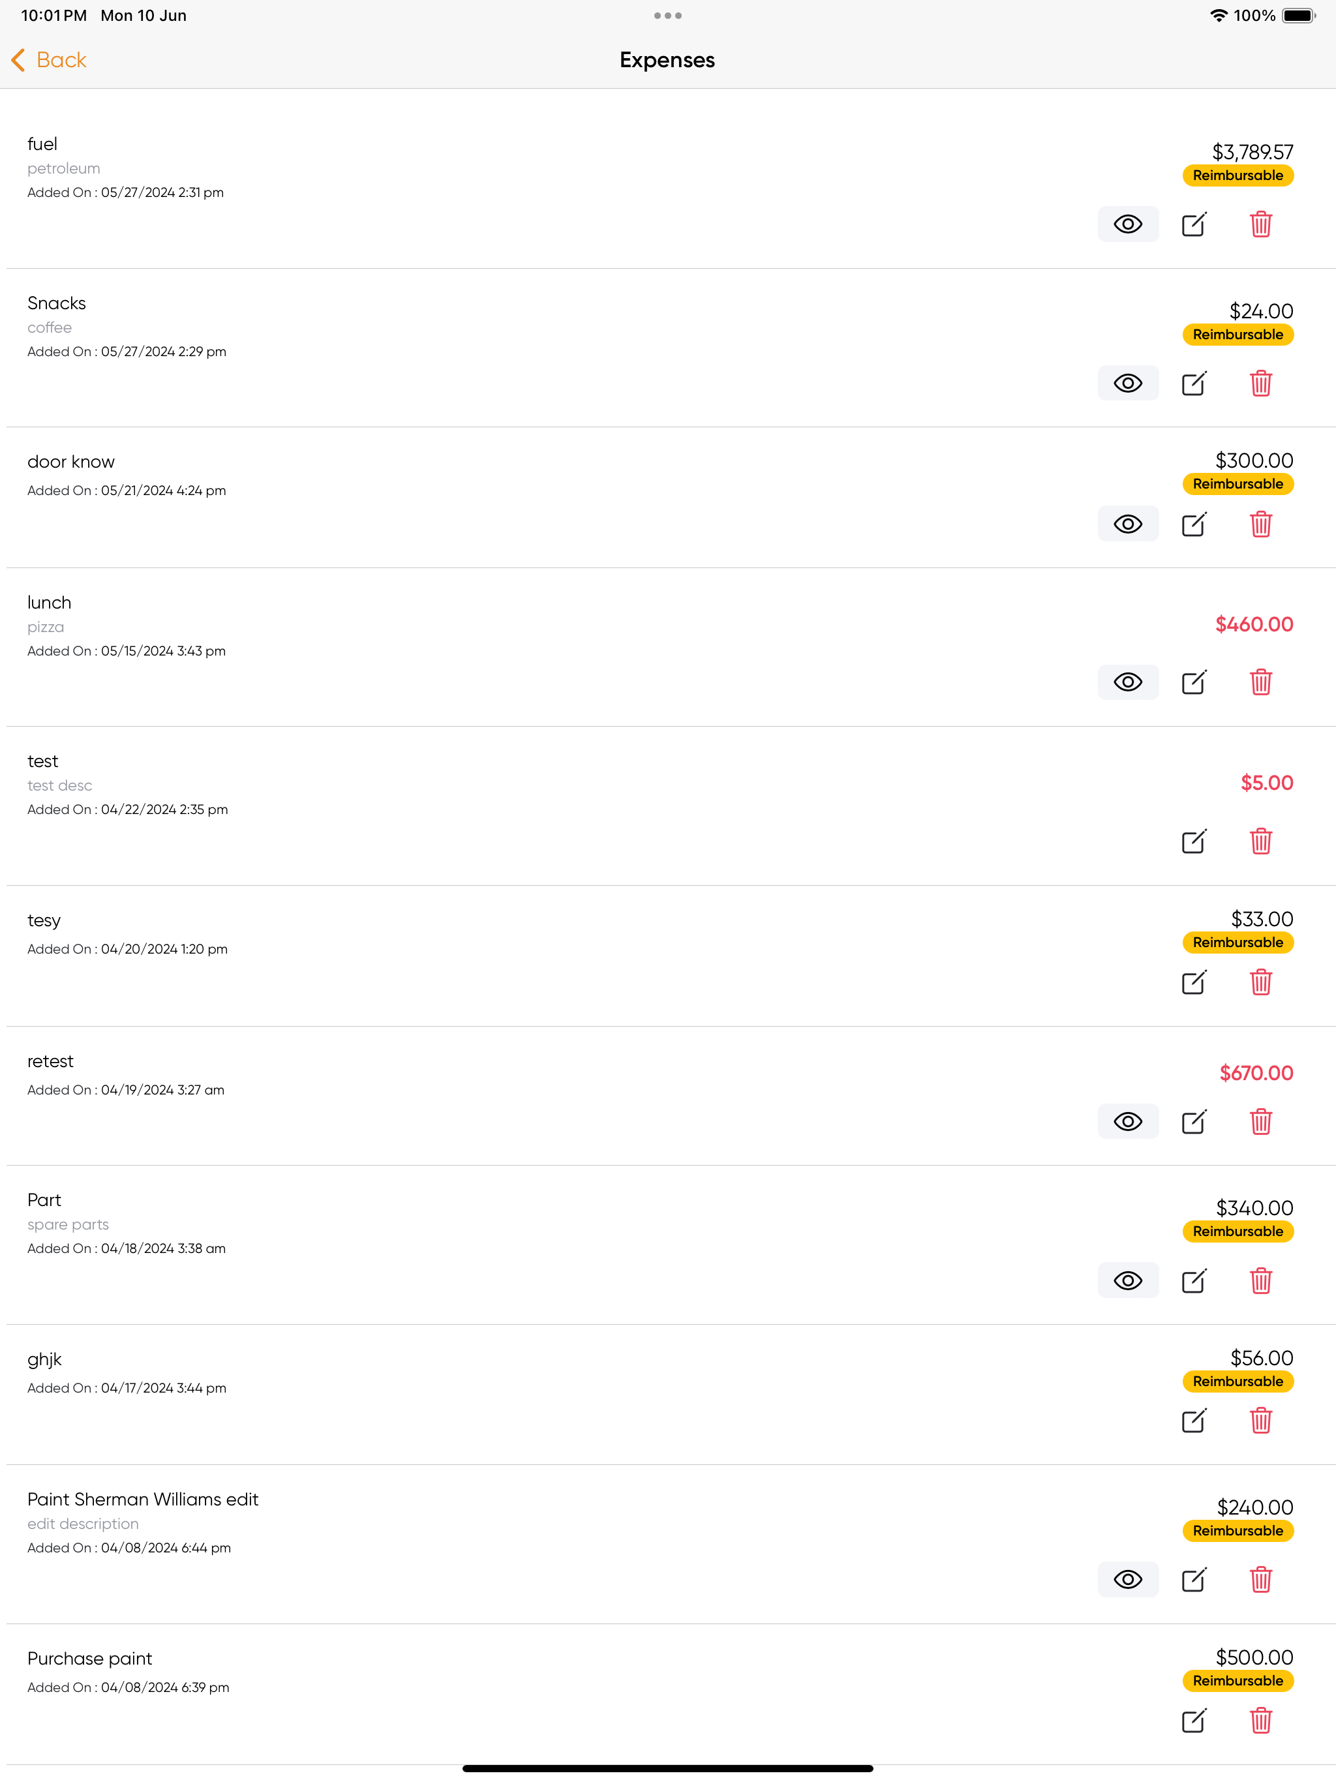Show lunch expense details with eye icon
The image size is (1336, 1782).
click(1127, 682)
